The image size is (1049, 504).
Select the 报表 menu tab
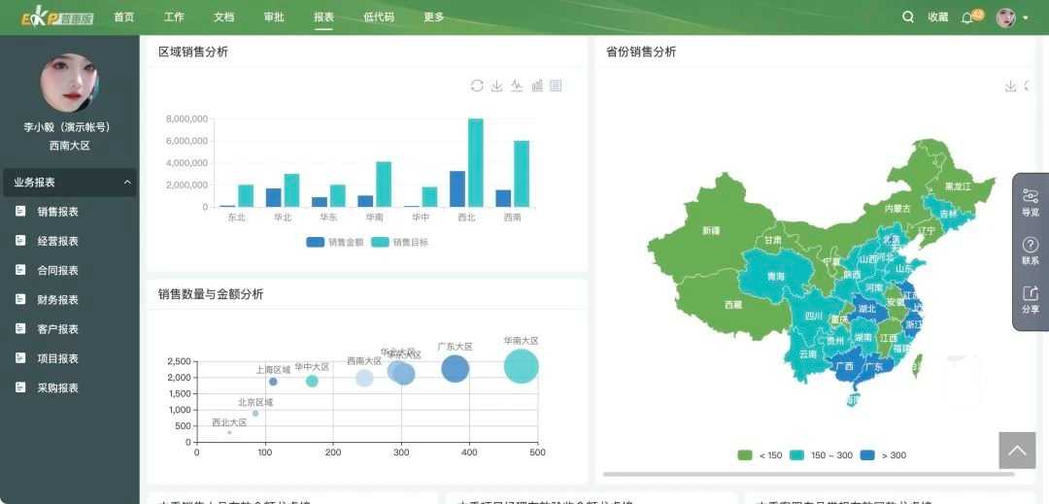pos(323,17)
